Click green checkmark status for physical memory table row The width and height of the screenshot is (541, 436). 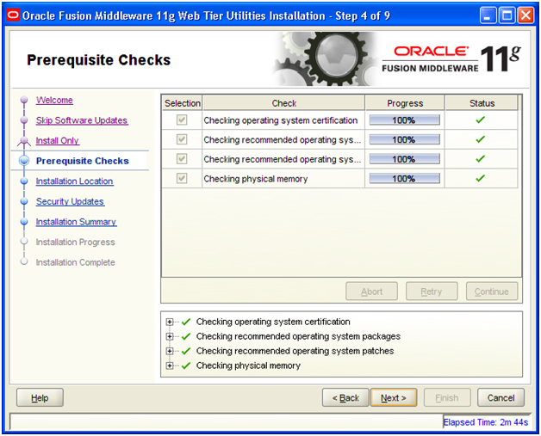click(x=481, y=178)
